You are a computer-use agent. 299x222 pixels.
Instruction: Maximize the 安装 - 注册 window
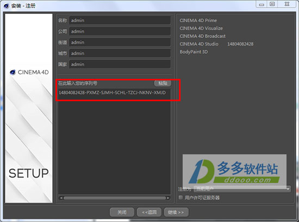click(272, 4)
